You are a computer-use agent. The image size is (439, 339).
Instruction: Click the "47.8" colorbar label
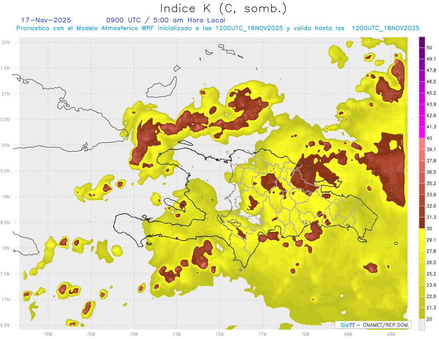point(431,70)
